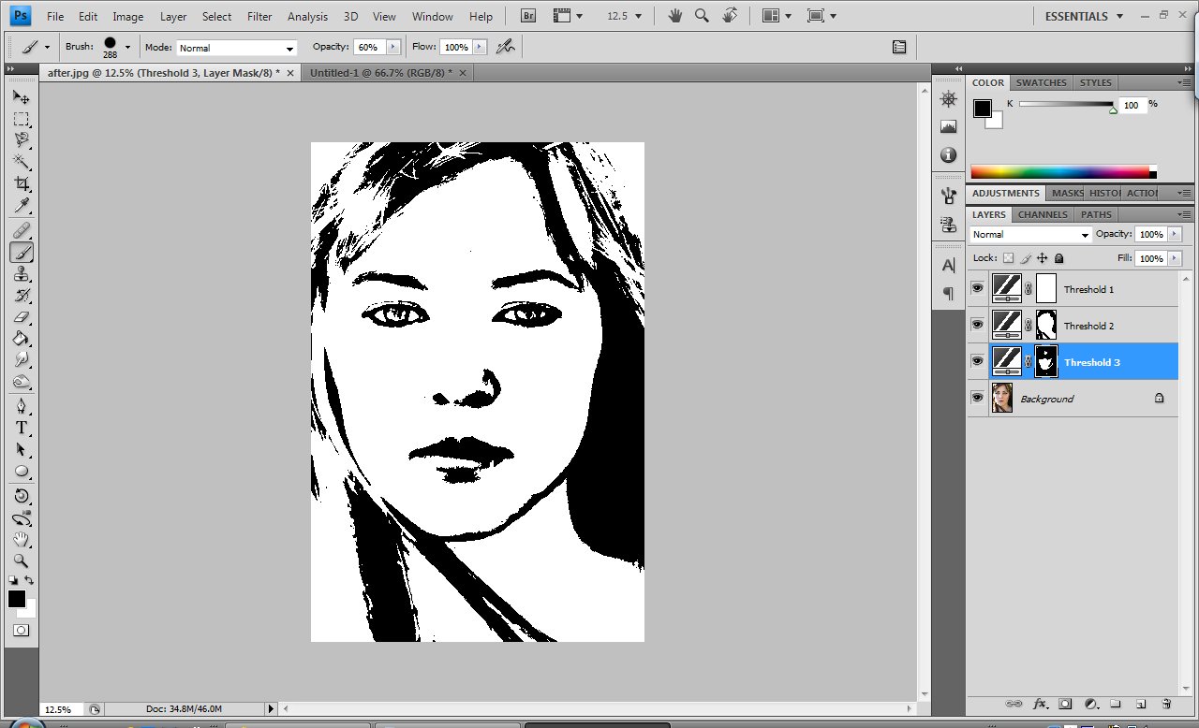Image resolution: width=1199 pixels, height=728 pixels.
Task: Open the Paragraph panel icon
Action: click(x=948, y=293)
